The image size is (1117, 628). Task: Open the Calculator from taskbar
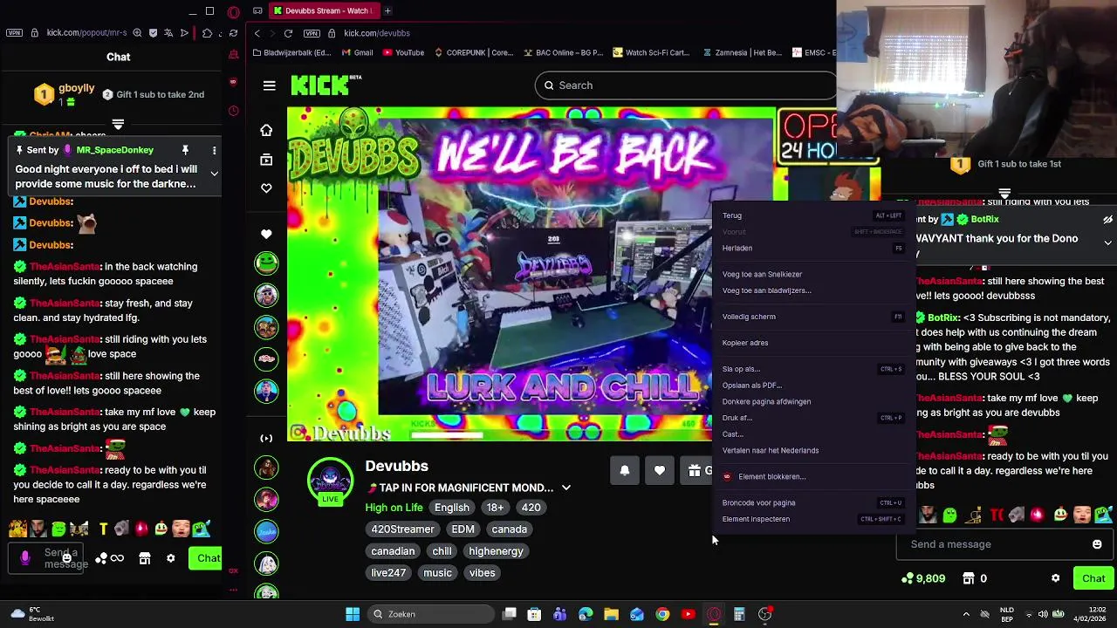click(x=739, y=614)
